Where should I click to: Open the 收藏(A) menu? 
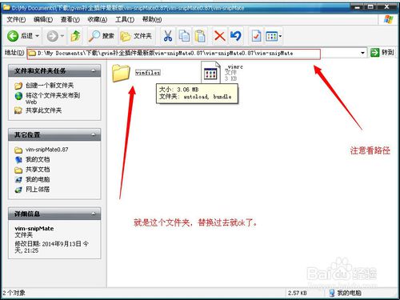click(98, 19)
